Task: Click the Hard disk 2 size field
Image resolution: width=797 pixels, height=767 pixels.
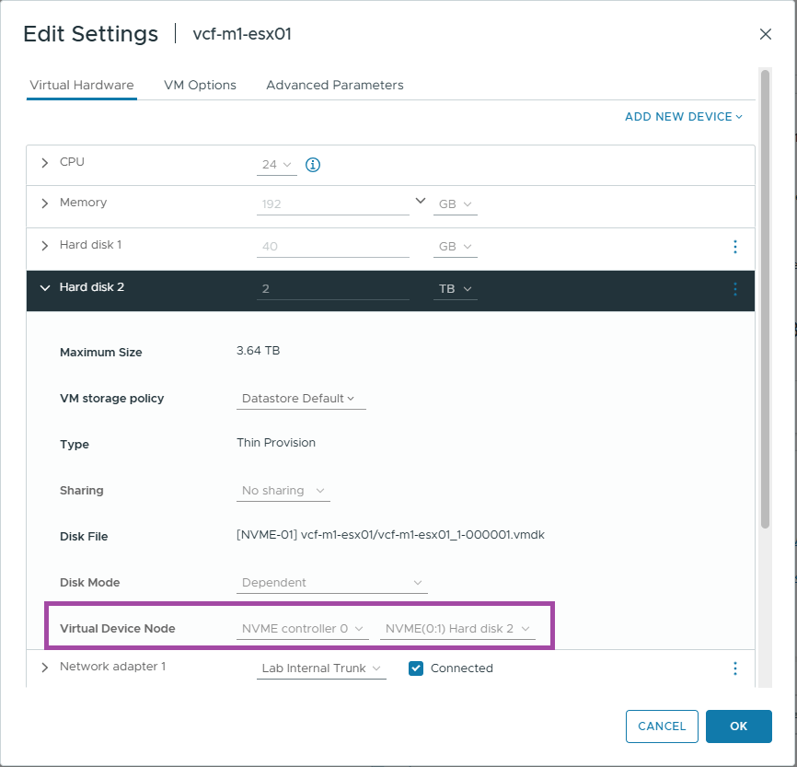Action: pyautogui.click(x=332, y=289)
